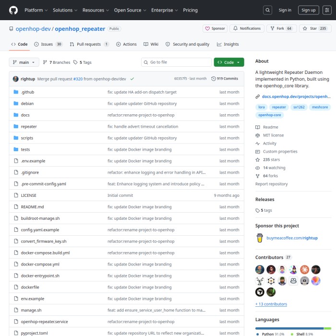Switch to the Actions tab

(126, 44)
